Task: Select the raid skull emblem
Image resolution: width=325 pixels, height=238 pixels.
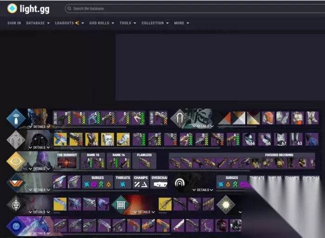Action: point(16,205)
